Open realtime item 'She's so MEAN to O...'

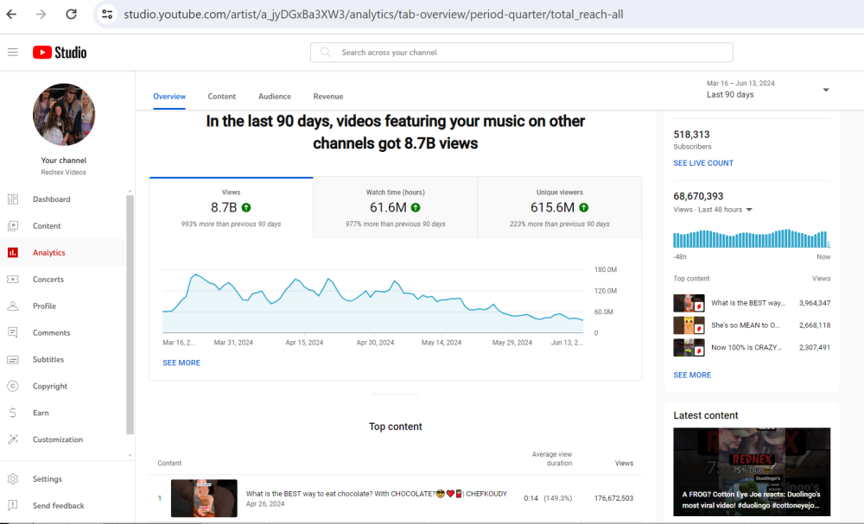[x=745, y=325]
